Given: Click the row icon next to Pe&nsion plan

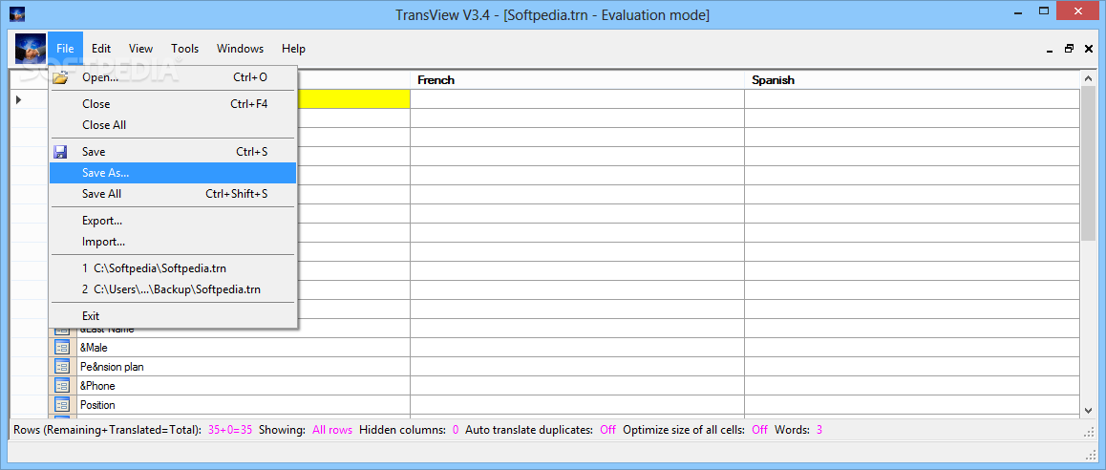Looking at the screenshot, I should (62, 367).
